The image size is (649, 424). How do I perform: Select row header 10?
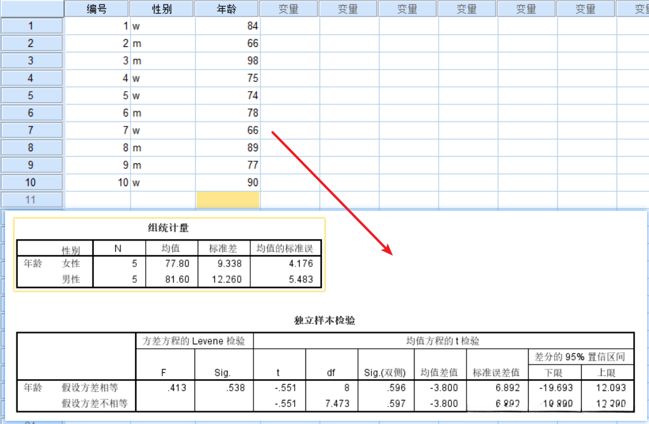32,182
